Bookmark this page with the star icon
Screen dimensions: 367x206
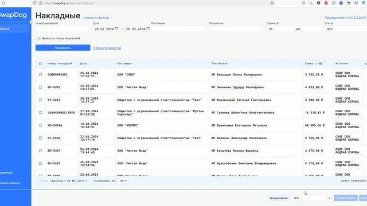(272, 3)
